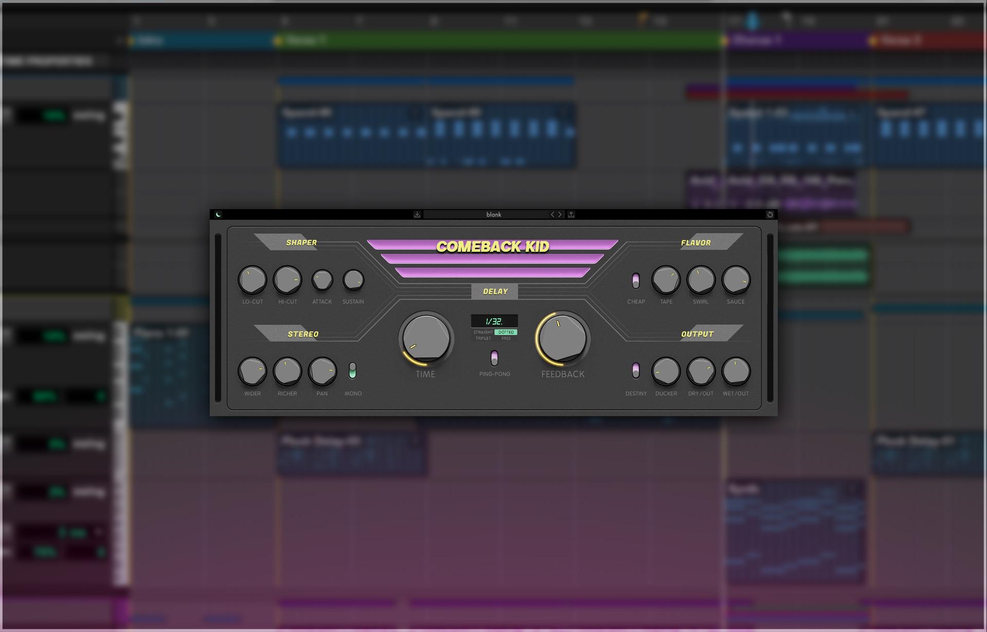Select STRAIGHT timing mode

point(483,332)
